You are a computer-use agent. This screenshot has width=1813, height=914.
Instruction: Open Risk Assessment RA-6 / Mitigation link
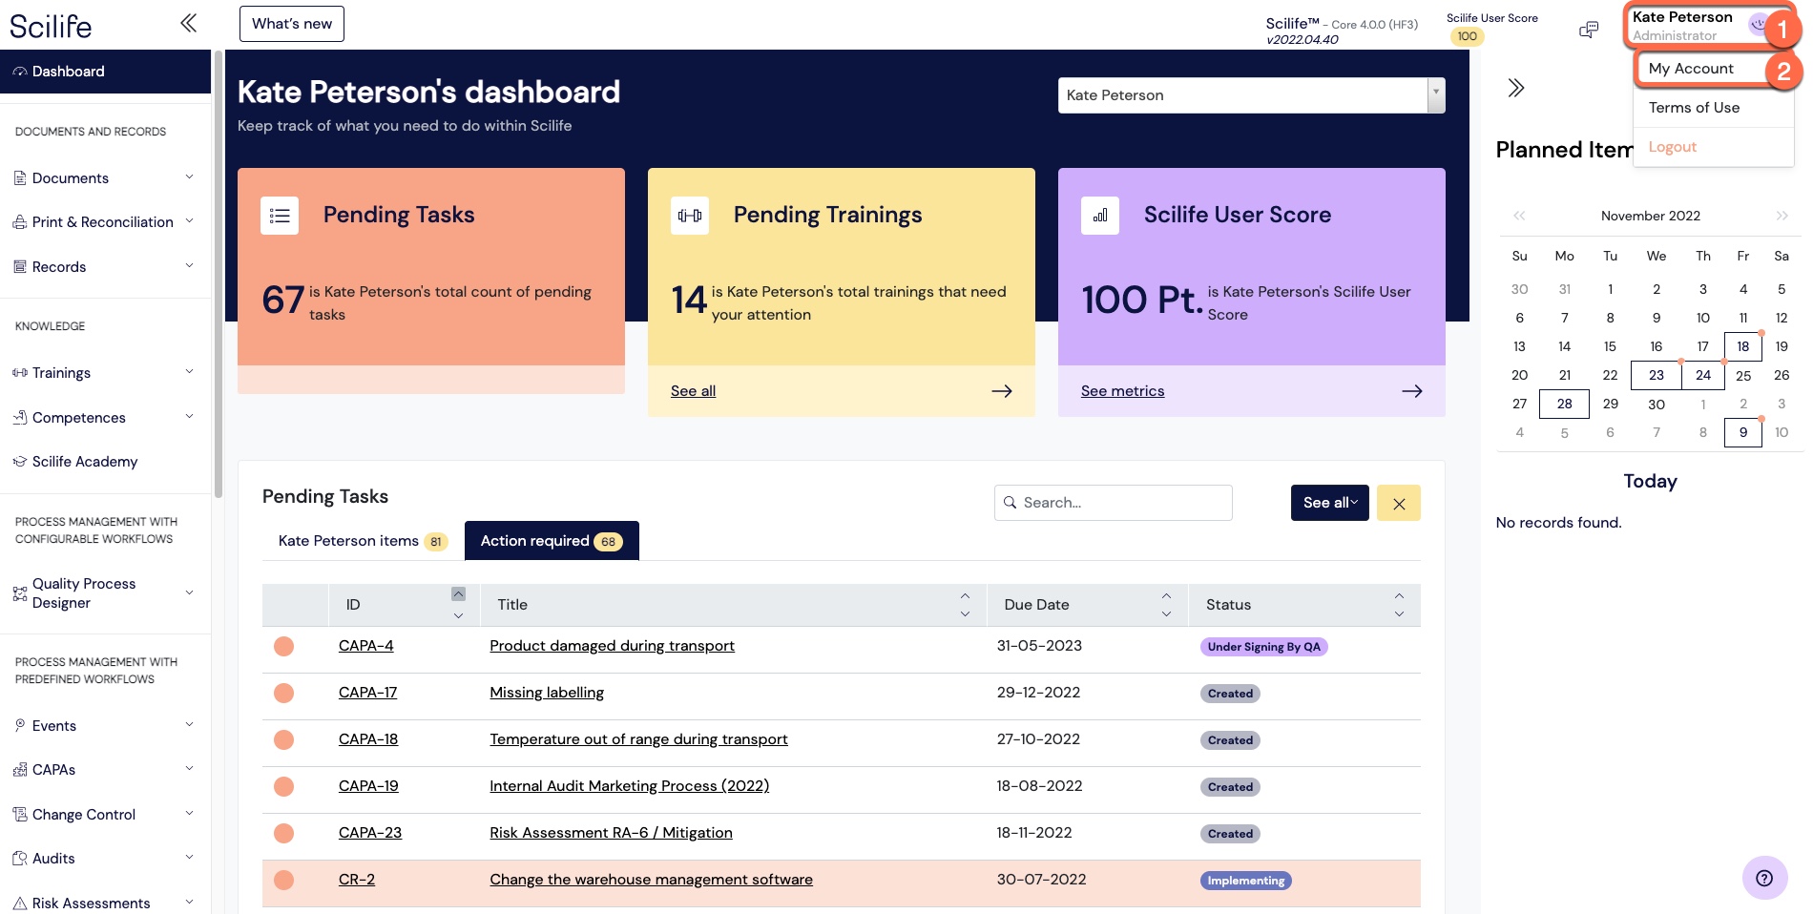(x=611, y=833)
